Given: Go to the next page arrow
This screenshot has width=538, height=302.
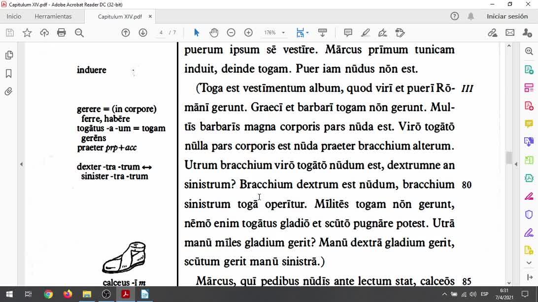Looking at the screenshot, I should [143, 32].
